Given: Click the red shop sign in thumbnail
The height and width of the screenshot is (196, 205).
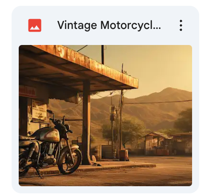Looking at the screenshot, I should pyautogui.click(x=27, y=92).
